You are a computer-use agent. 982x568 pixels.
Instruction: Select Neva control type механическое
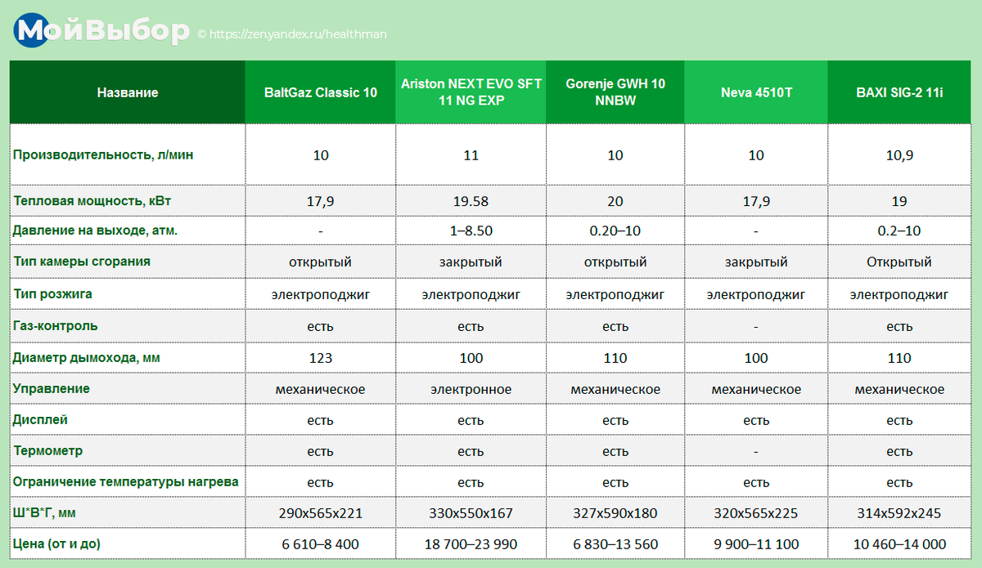pyautogui.click(x=756, y=390)
